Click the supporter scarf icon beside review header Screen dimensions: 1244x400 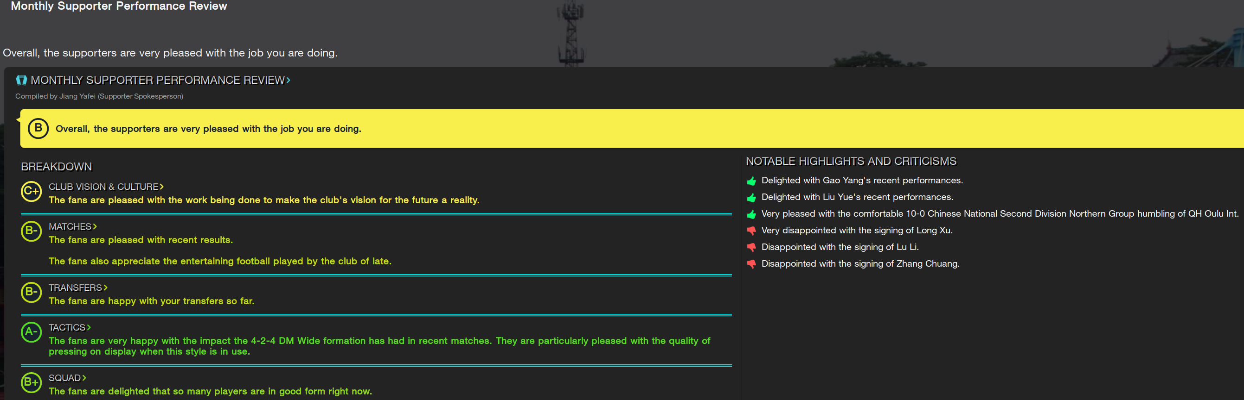(21, 80)
